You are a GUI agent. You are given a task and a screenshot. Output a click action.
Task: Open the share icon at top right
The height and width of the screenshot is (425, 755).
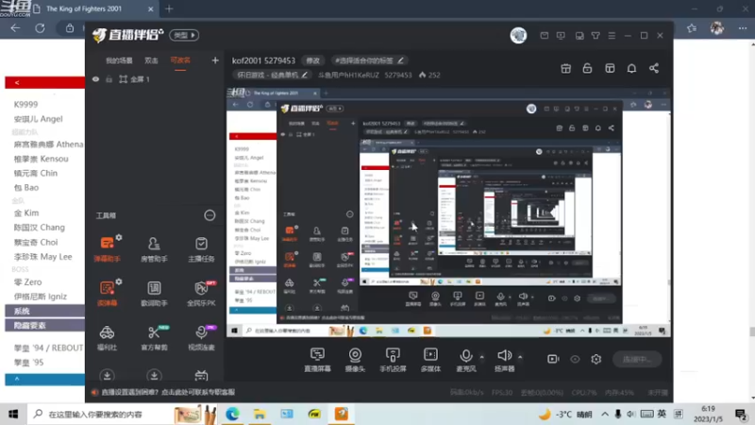point(654,68)
